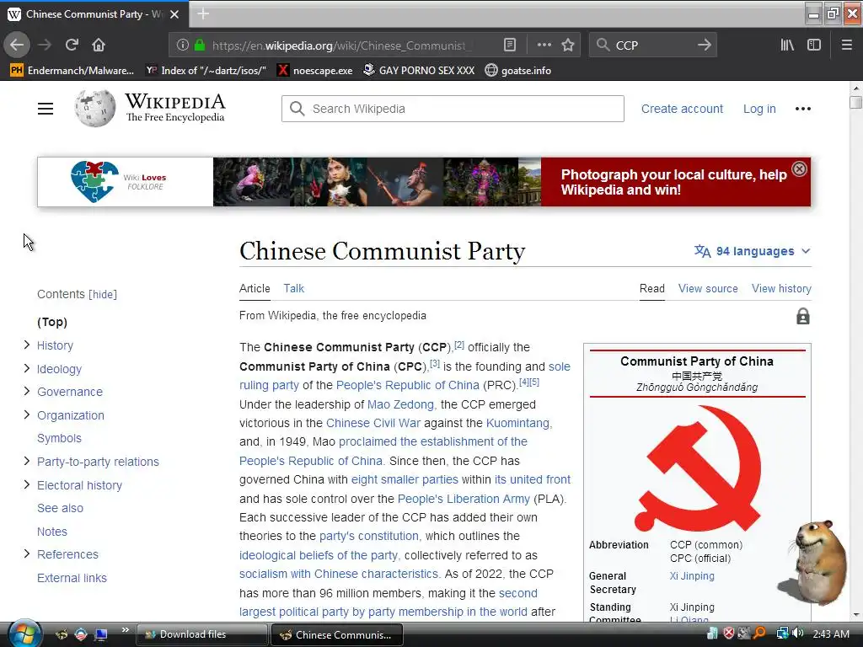Dismiss the Wiki Loves Folklore banner
This screenshot has width=863, height=647.
tap(800, 168)
